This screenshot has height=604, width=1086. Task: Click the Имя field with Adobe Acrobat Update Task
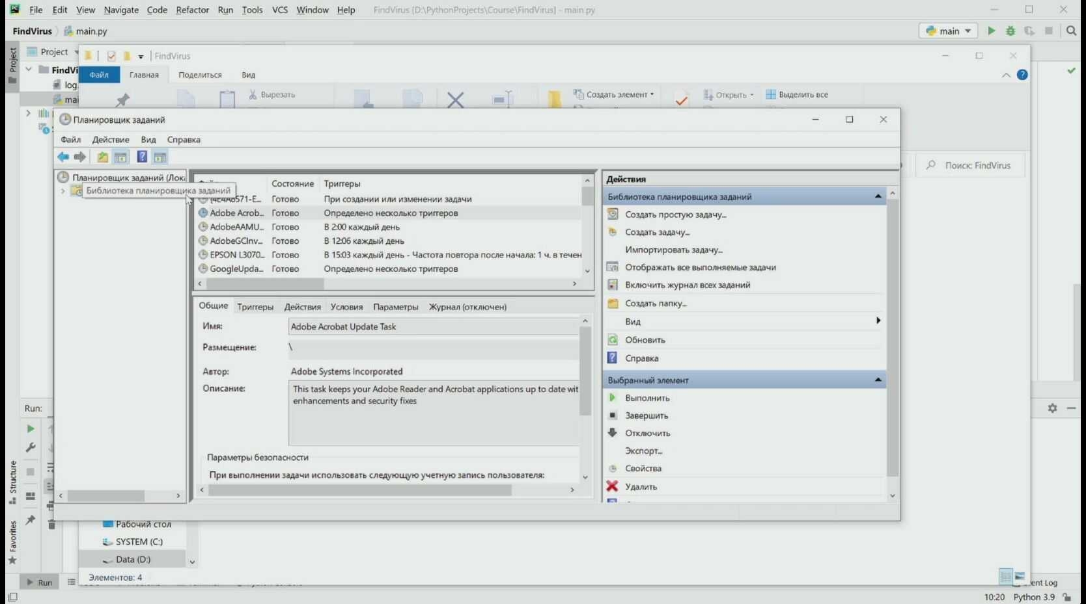tap(434, 326)
